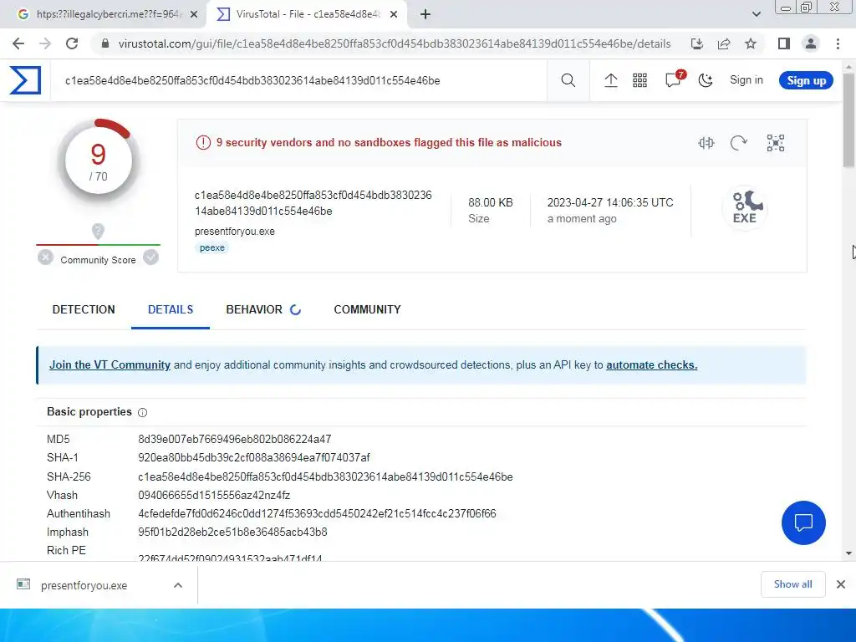Close the downloads bar

click(841, 584)
